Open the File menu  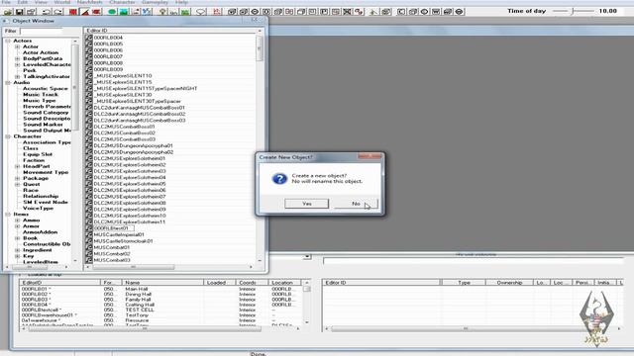[x=7, y=2]
